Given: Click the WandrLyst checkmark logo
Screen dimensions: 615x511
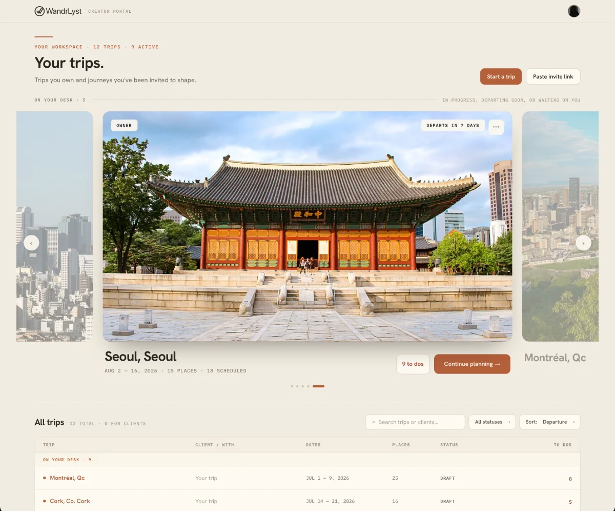Looking at the screenshot, I should point(39,11).
